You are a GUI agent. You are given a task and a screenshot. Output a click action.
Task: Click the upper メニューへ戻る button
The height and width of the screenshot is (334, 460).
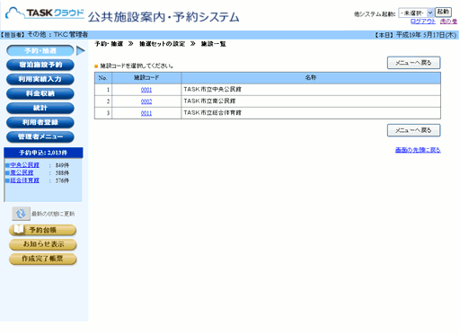click(x=413, y=63)
